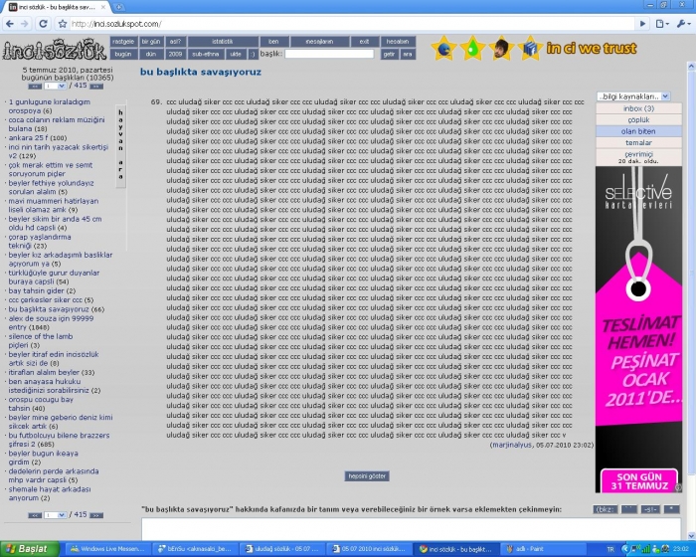Click the çevrimiçi status box
696x557 pixels.
[638, 157]
